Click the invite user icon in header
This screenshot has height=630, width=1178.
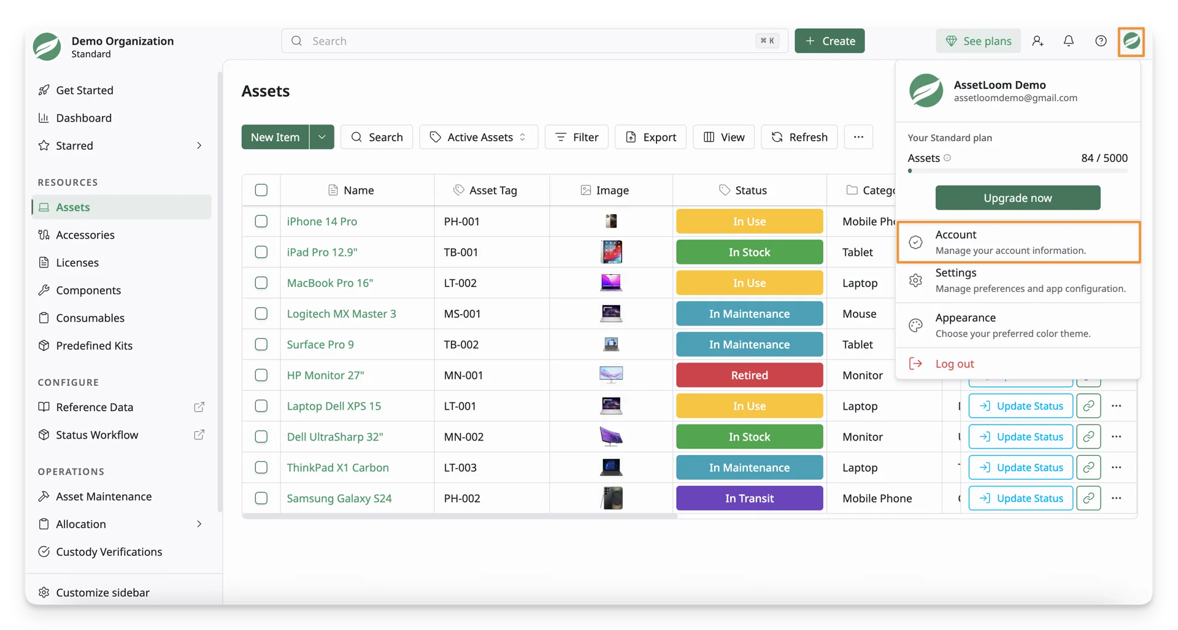pos(1037,40)
